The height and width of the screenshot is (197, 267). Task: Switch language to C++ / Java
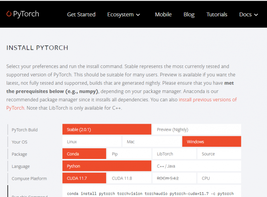(196, 166)
